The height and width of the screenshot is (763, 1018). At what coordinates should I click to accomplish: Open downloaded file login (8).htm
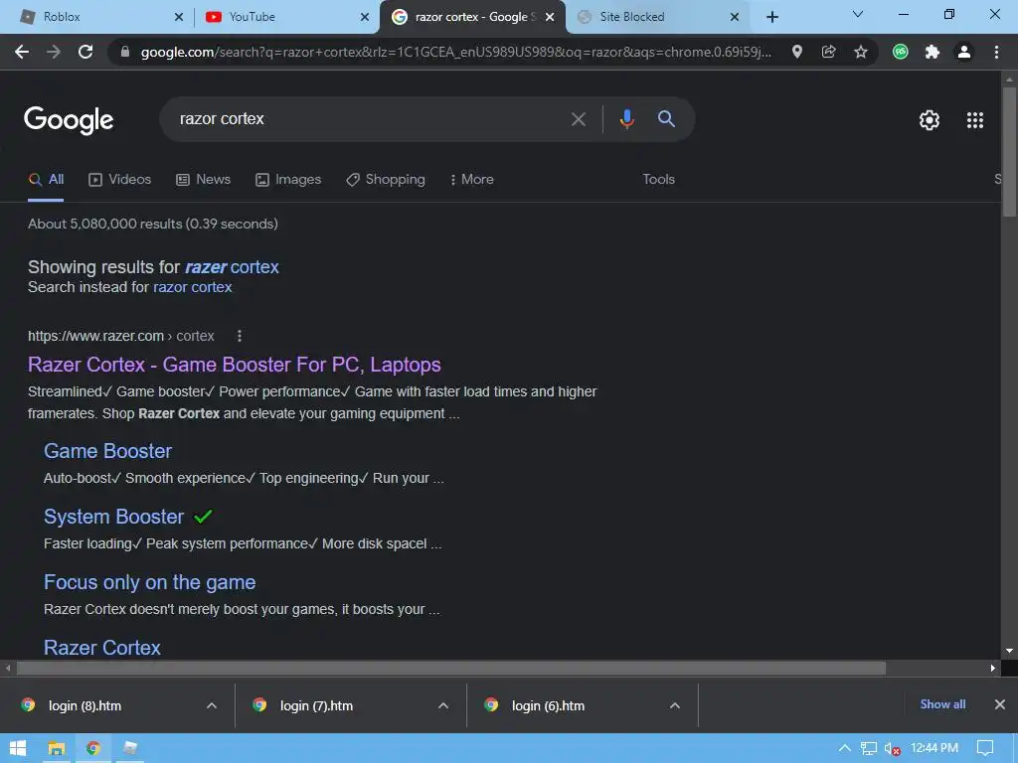[x=85, y=706]
